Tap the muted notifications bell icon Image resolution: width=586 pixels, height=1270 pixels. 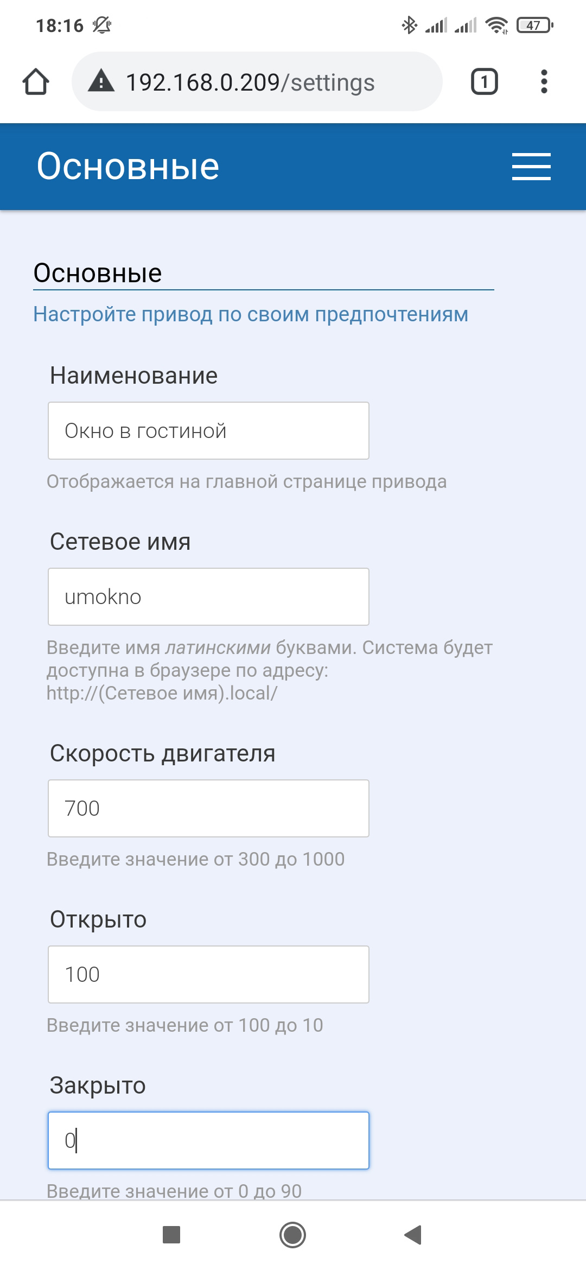click(x=101, y=25)
